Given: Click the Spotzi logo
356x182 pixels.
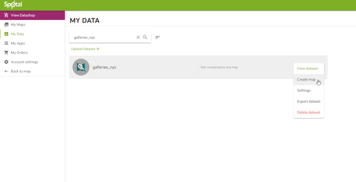Looking at the screenshot, I should tap(13, 5).
